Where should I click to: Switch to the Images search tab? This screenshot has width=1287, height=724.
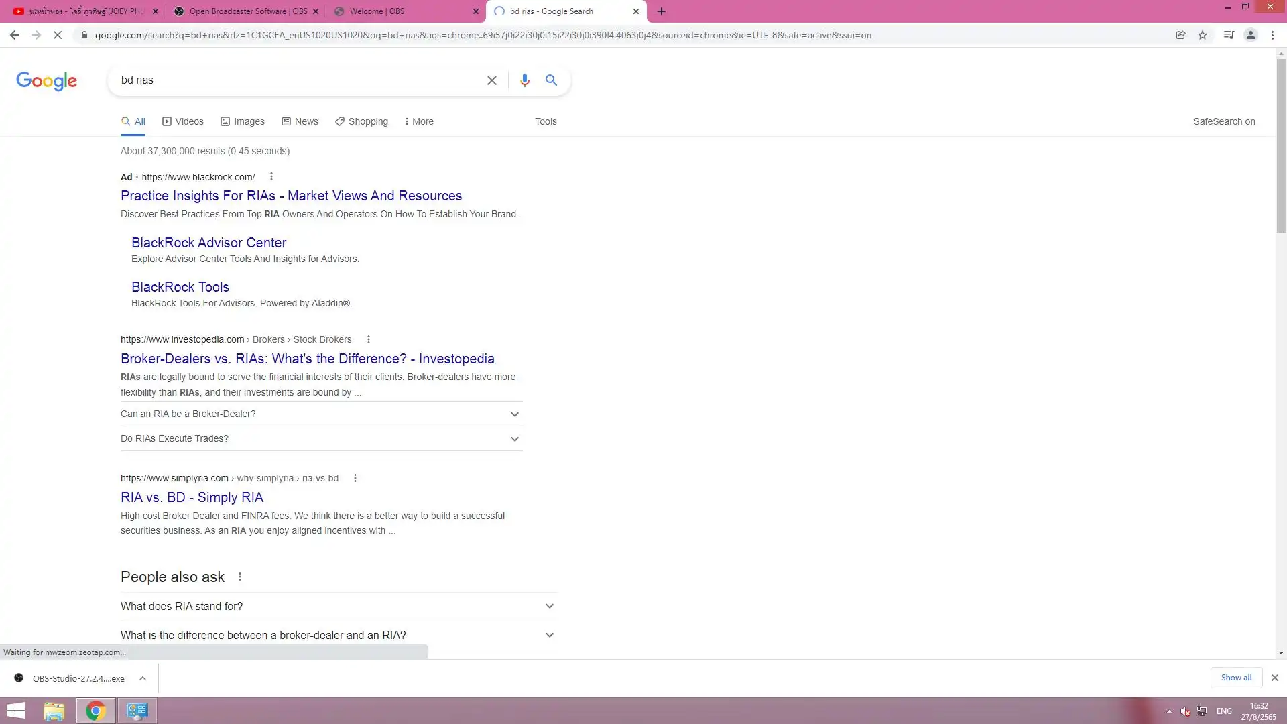click(243, 121)
